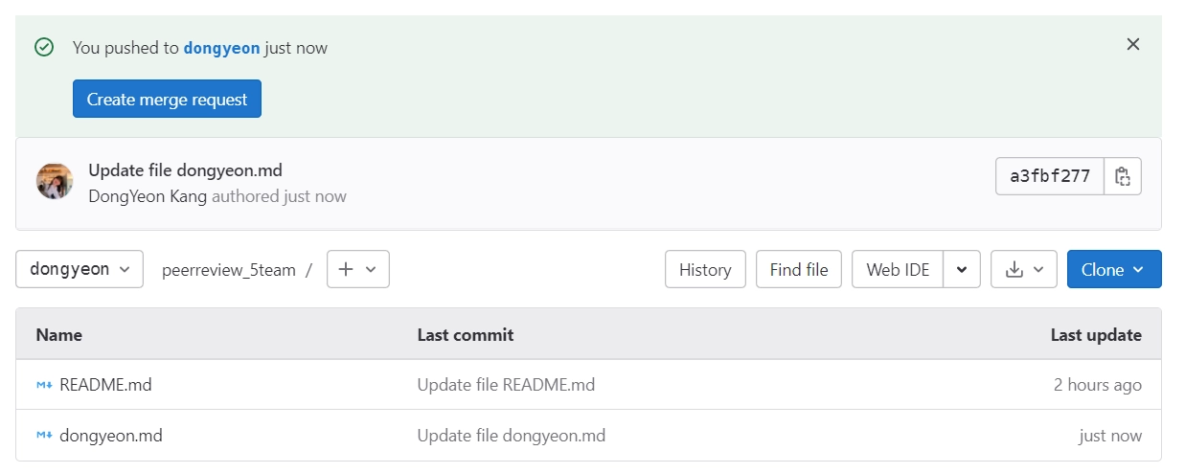Open the dongyeon branch selector dropdown
This screenshot has width=1185, height=473.
(80, 269)
